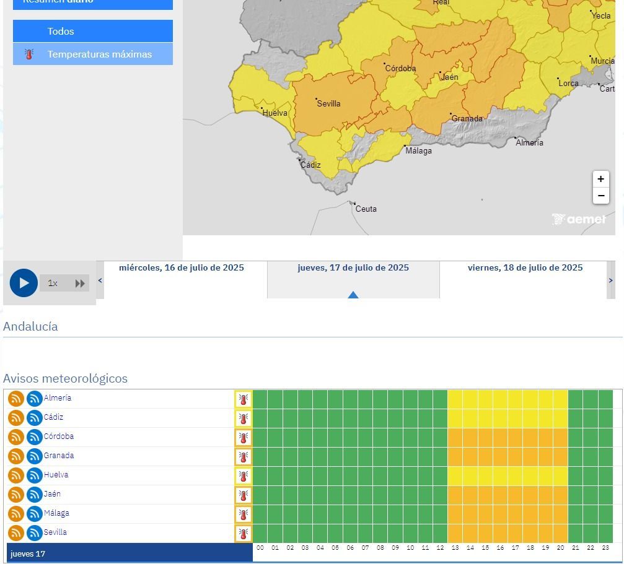
Task: Click the thermometer warning icon in Málaga row
Action: (x=244, y=514)
